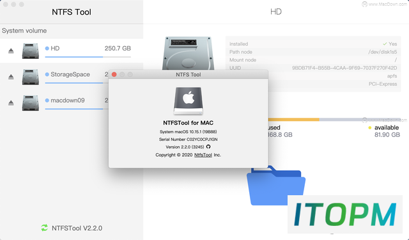
Task: Select the HD volume entry
Action: (72, 51)
